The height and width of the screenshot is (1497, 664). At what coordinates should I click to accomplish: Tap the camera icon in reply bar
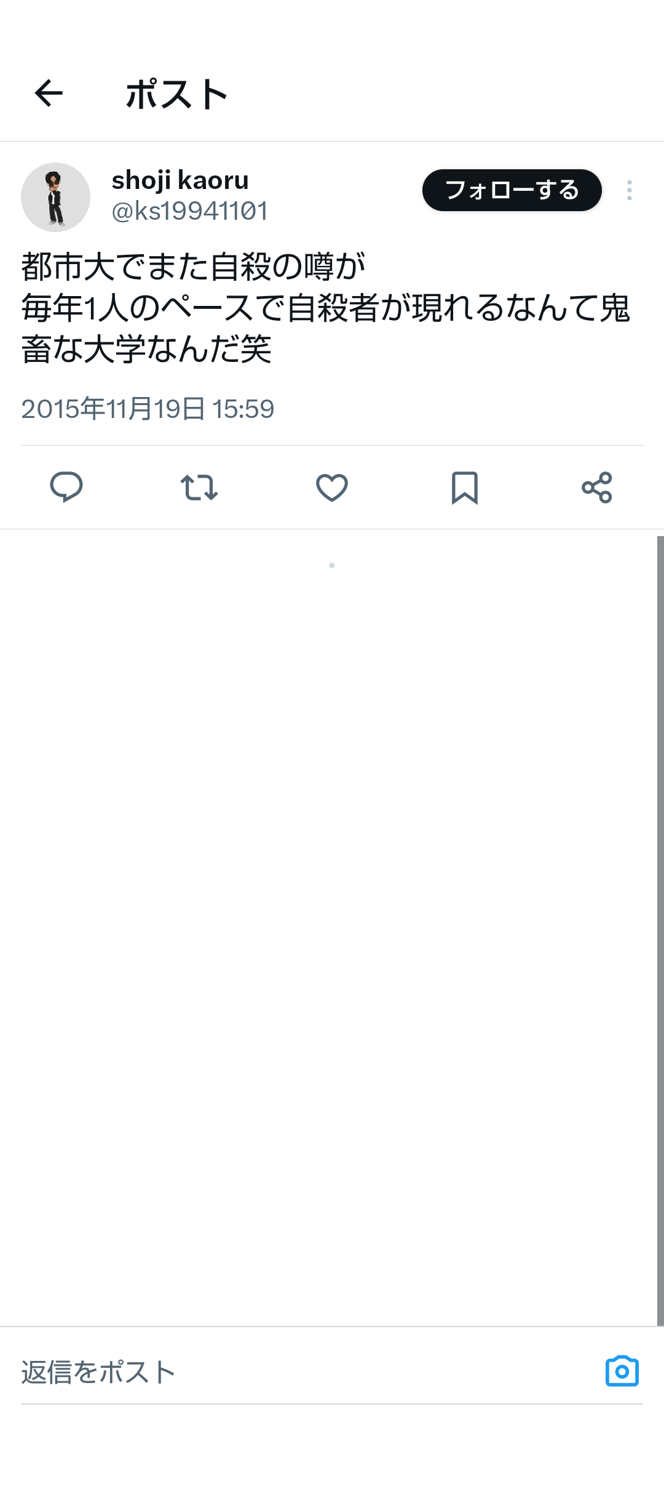(622, 1371)
